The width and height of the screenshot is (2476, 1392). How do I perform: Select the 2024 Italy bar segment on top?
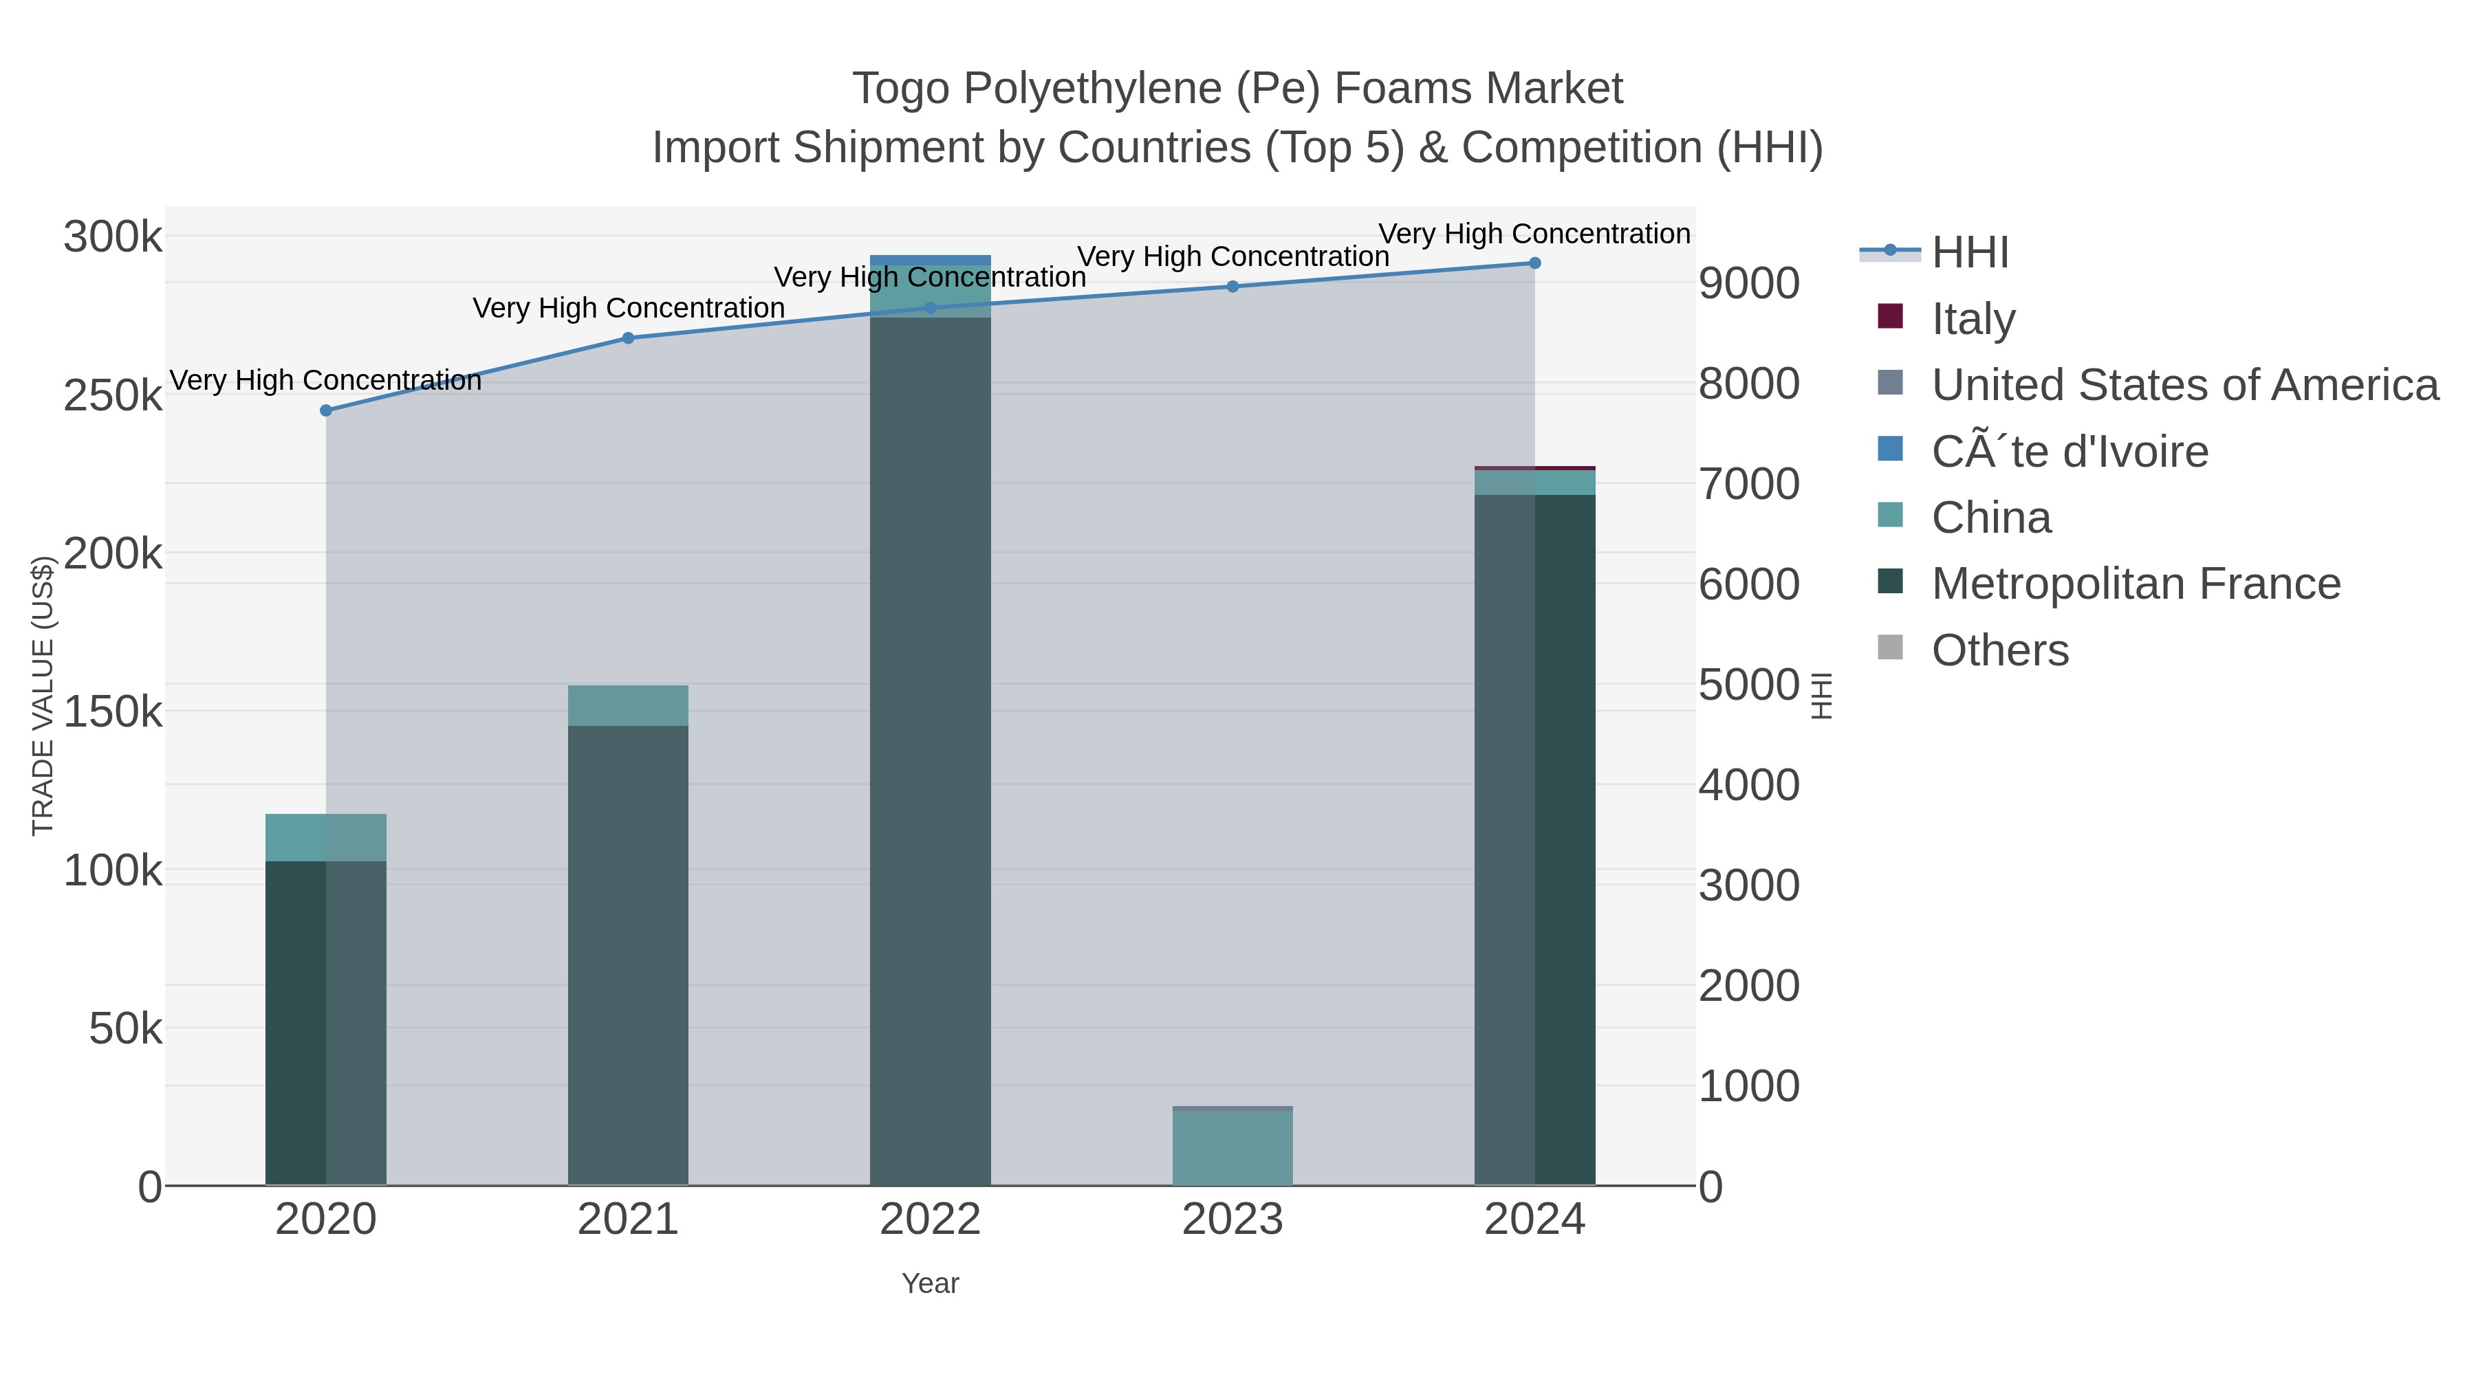(1535, 469)
